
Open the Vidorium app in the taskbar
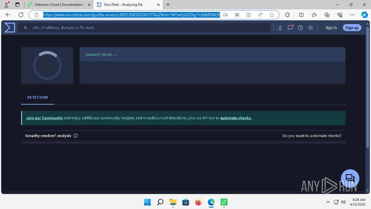224,202
